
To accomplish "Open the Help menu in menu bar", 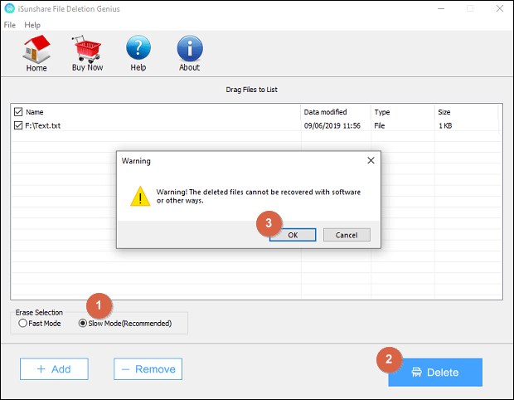I will click(x=32, y=25).
